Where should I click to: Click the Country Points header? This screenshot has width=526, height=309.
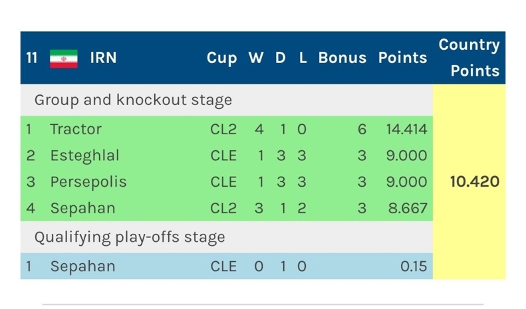coord(469,58)
